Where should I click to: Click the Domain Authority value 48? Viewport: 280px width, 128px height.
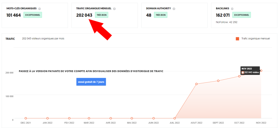(149, 15)
